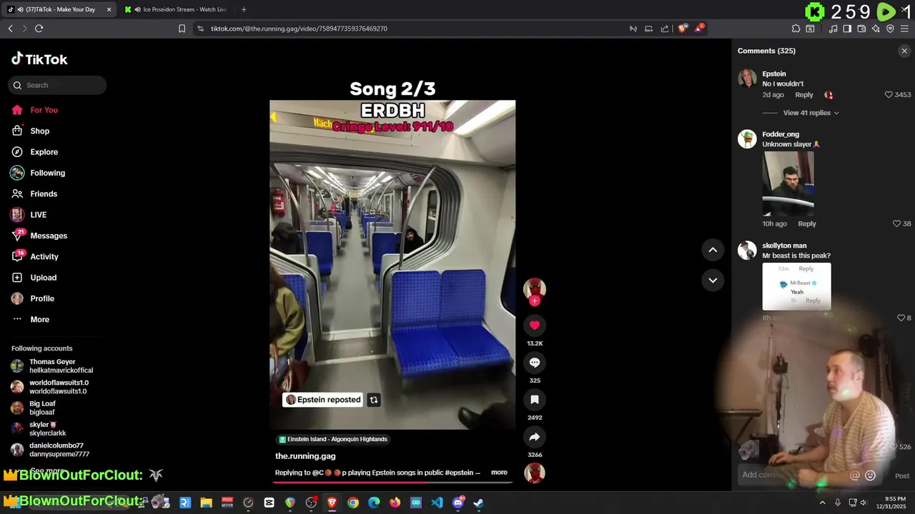
Task: Open the Following feed
Action: point(38,173)
